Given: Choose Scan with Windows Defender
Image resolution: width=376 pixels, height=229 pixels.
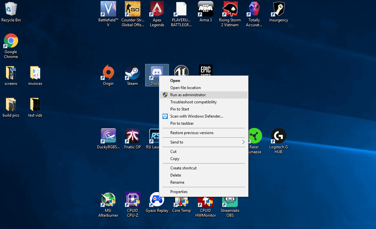Looking at the screenshot, I should point(204,116).
